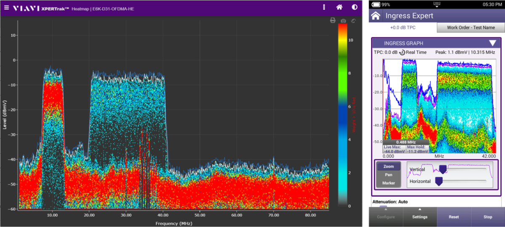This screenshot has height=227, width=505.
Task: Click the Vertical zoom slider handle
Action: [443, 169]
